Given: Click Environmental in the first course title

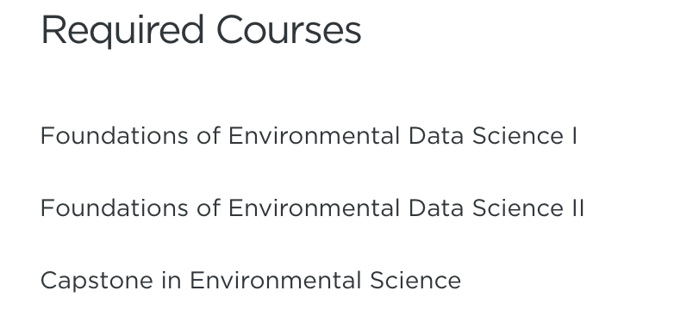Looking at the screenshot, I should (314, 136).
